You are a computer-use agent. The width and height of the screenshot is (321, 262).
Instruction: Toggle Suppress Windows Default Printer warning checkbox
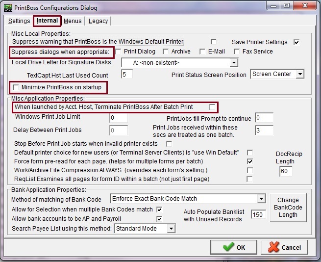[x=214, y=42]
